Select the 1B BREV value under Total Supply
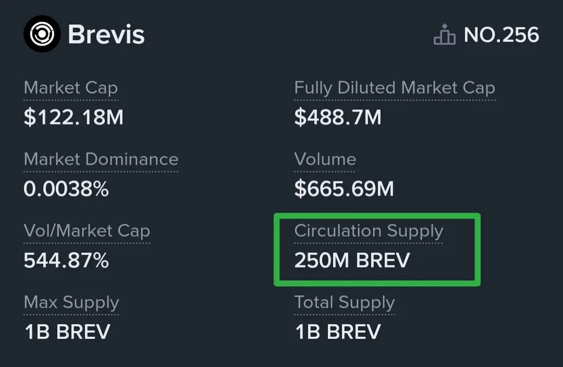This screenshot has height=367, width=563. (x=338, y=332)
